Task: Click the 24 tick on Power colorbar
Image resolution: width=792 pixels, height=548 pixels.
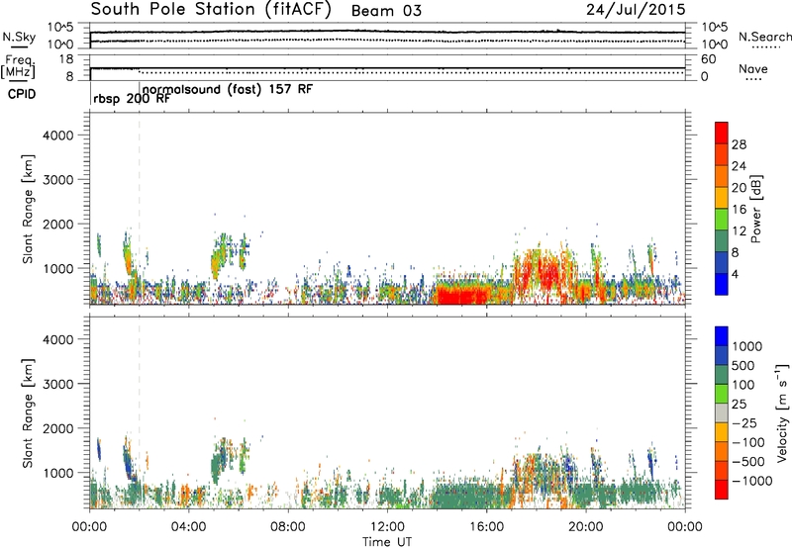Action: tap(739, 166)
